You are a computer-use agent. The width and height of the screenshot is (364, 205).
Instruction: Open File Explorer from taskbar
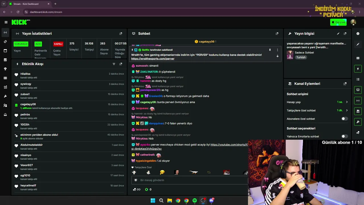[x=169, y=200]
